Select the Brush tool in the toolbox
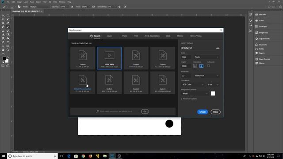 [x=8, y=27]
